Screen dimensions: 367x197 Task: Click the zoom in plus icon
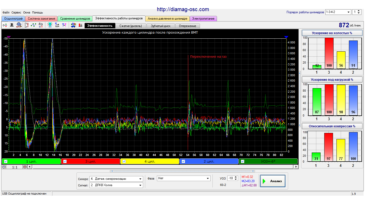25,167
